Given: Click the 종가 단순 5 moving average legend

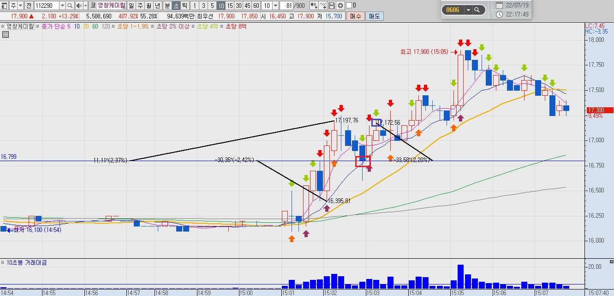Looking at the screenshot, I should 56,26.
